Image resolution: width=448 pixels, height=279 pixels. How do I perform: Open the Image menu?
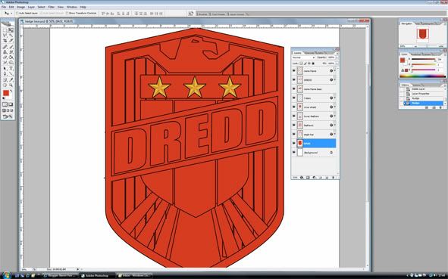pyautogui.click(x=20, y=7)
